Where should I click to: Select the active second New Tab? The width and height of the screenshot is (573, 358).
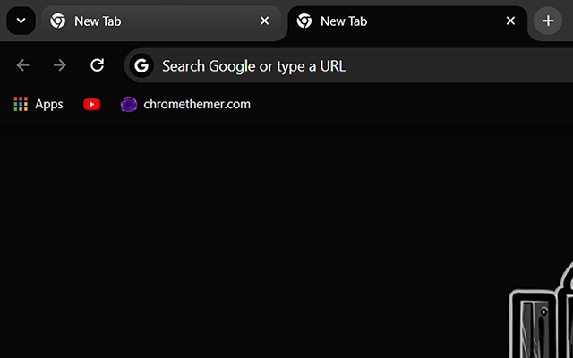407,21
